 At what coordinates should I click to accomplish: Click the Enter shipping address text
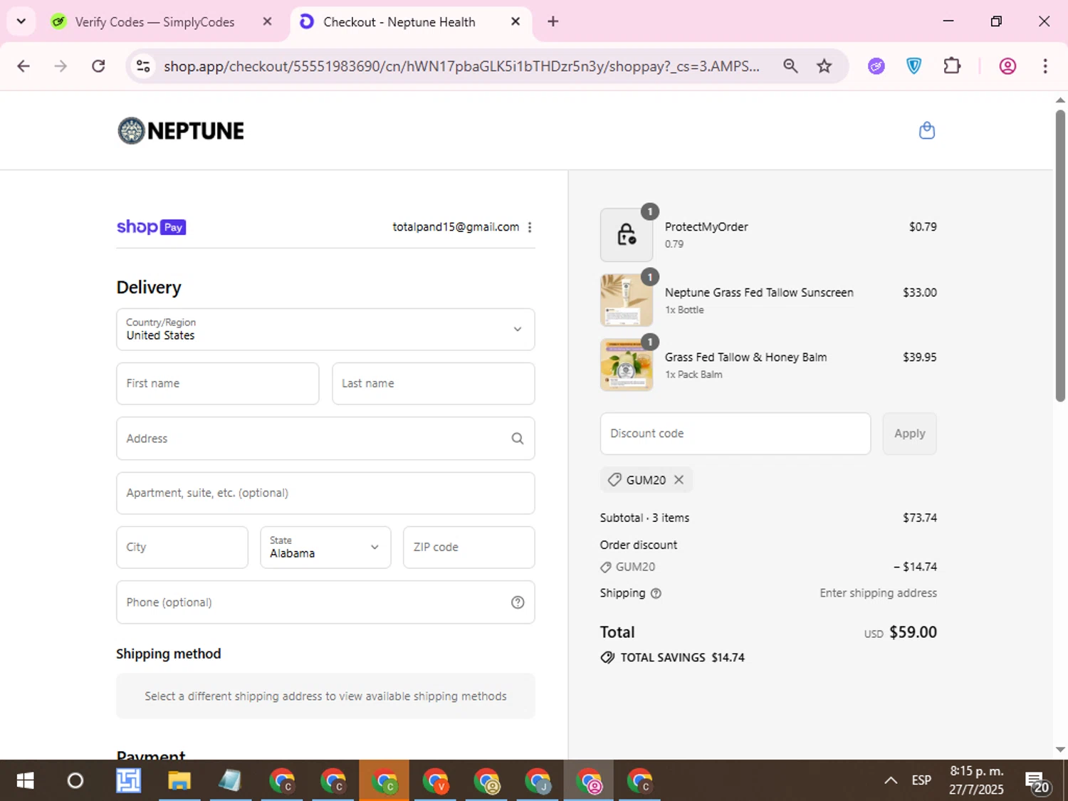click(878, 593)
